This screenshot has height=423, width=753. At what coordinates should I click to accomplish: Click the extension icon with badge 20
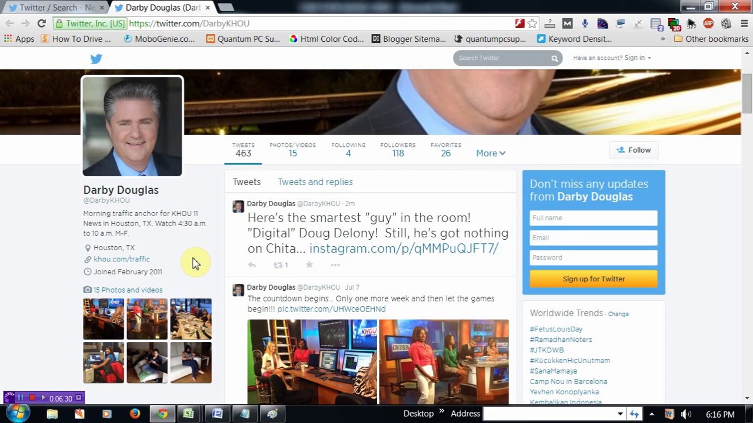(x=674, y=24)
